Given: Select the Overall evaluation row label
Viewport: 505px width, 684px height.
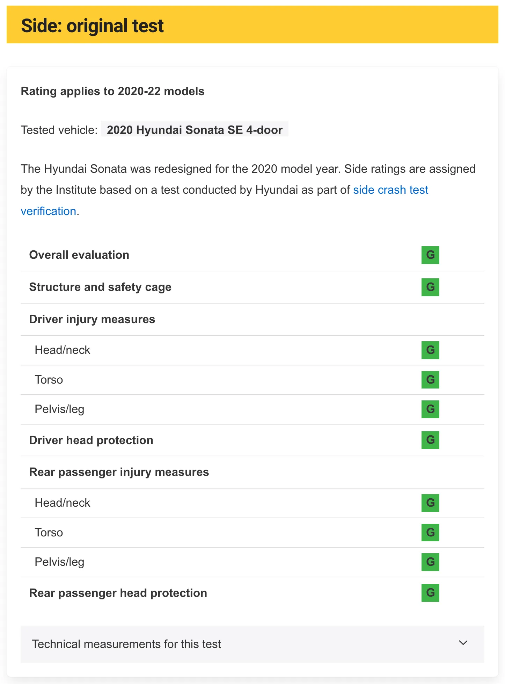Looking at the screenshot, I should click(79, 255).
